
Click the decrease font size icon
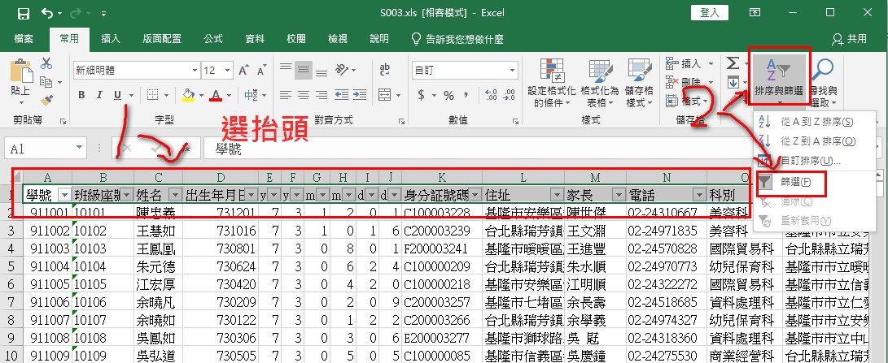click(261, 71)
